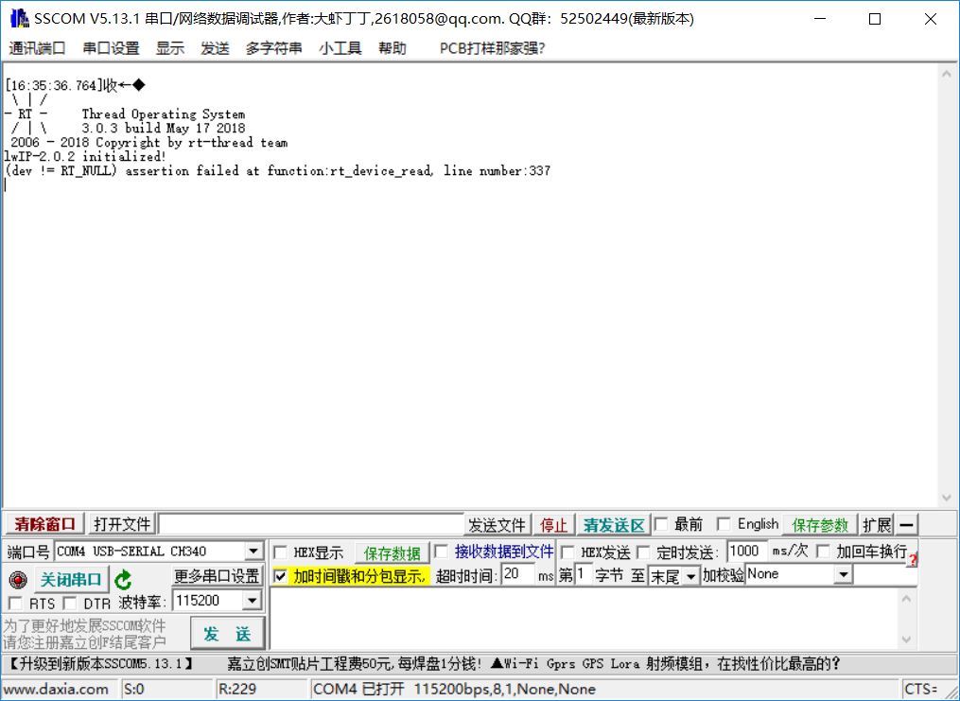Image resolution: width=960 pixels, height=701 pixels.
Task: Maximize the SSCOM window
Action: click(875, 19)
